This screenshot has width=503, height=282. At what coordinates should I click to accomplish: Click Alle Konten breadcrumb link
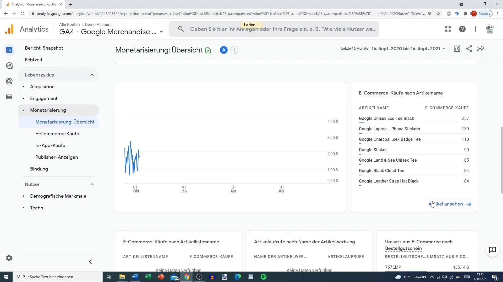[x=69, y=24]
